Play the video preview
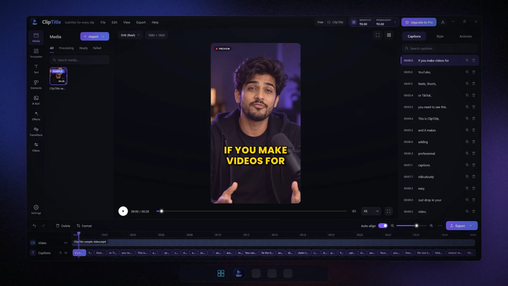Image resolution: width=508 pixels, height=286 pixels. pos(123,211)
